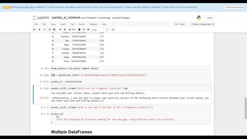Click cell importing OpenAI from pandasai
Image resolution: width=247 pixels, height=139 pixels.
click(130, 68)
